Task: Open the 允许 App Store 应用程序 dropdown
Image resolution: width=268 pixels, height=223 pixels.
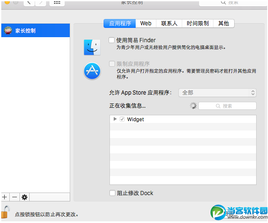Action: click(x=217, y=93)
